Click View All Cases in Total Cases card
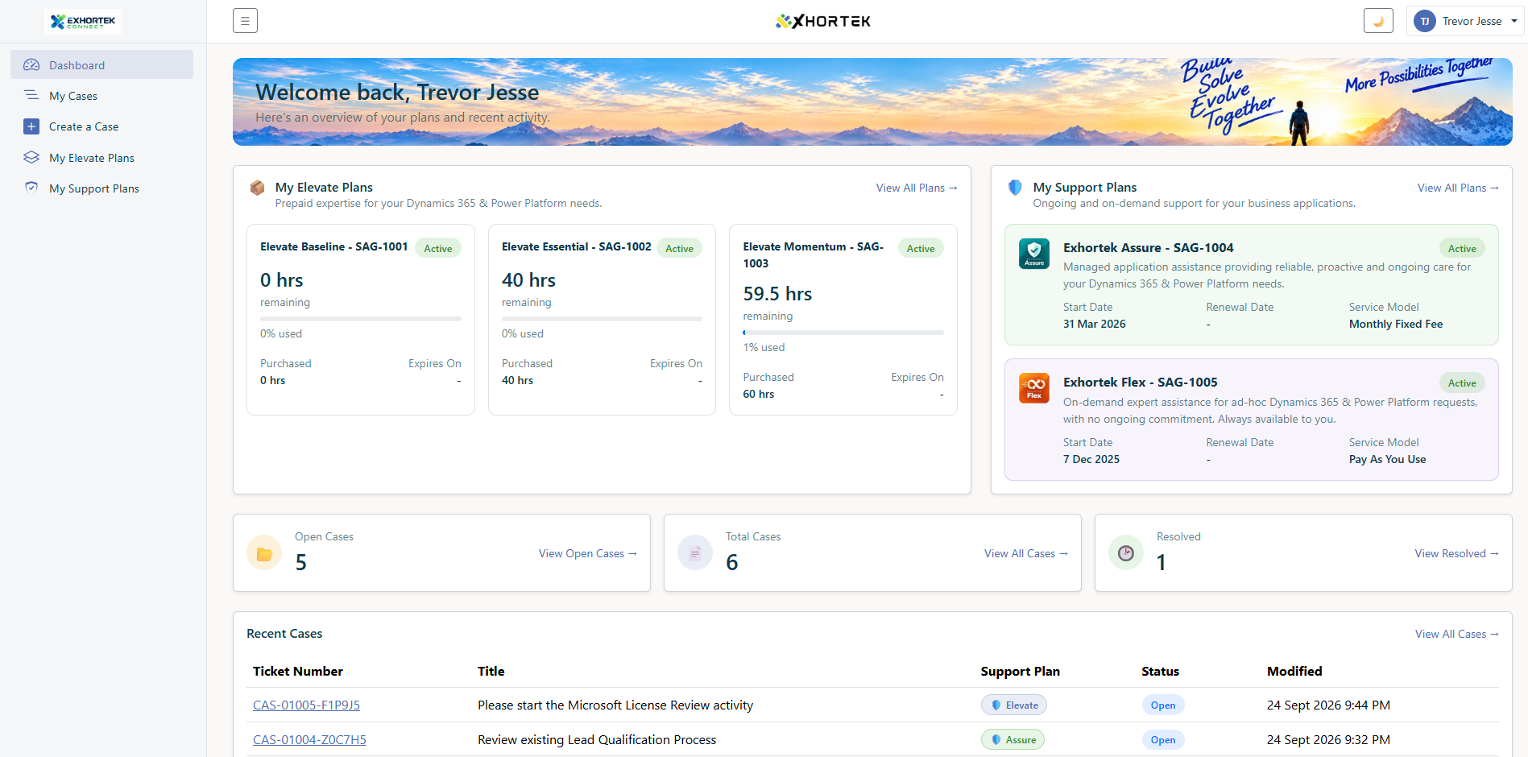The width and height of the screenshot is (1528, 757). click(1026, 553)
